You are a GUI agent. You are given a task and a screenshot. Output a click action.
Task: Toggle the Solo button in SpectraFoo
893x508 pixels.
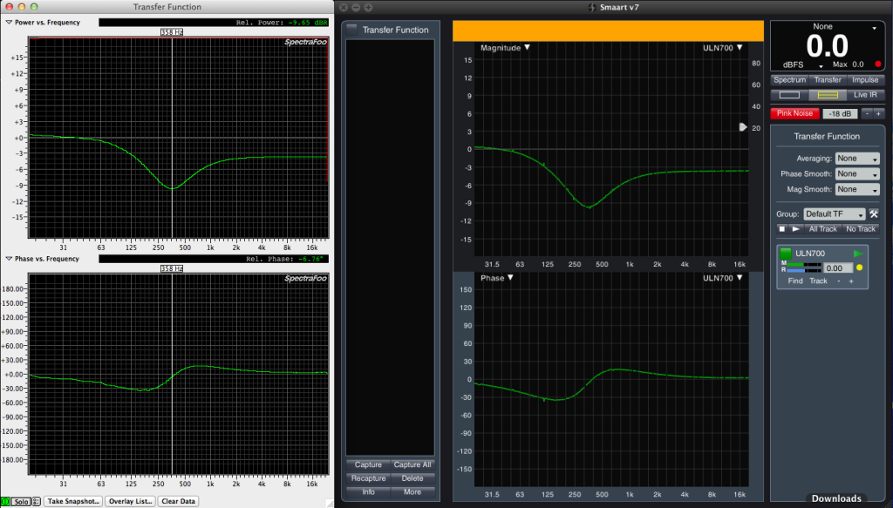click(21, 501)
